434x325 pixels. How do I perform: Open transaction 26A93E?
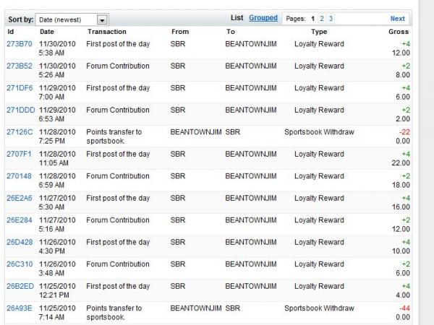(20, 308)
